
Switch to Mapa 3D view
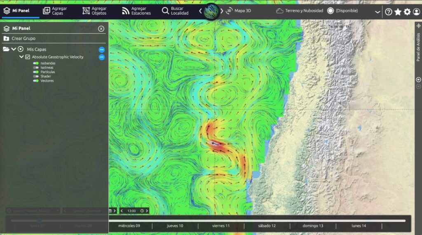(238, 11)
